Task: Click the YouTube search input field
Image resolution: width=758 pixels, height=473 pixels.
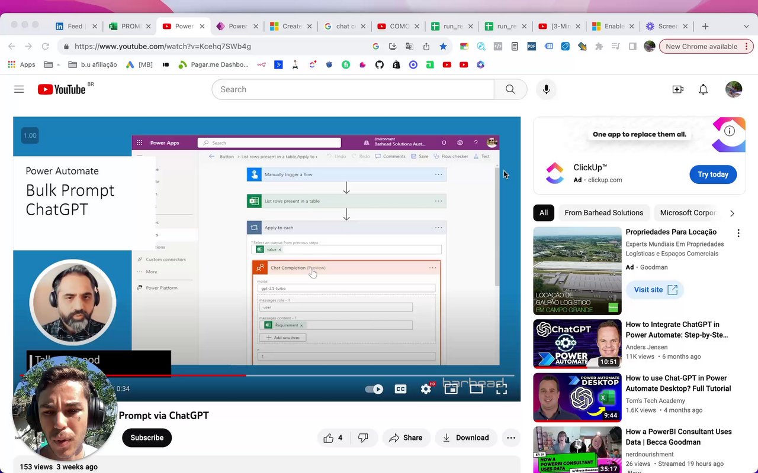Action: pyautogui.click(x=353, y=89)
